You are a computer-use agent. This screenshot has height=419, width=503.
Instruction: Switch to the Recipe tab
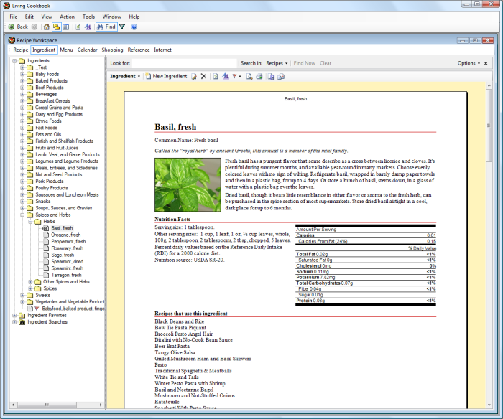(x=21, y=50)
